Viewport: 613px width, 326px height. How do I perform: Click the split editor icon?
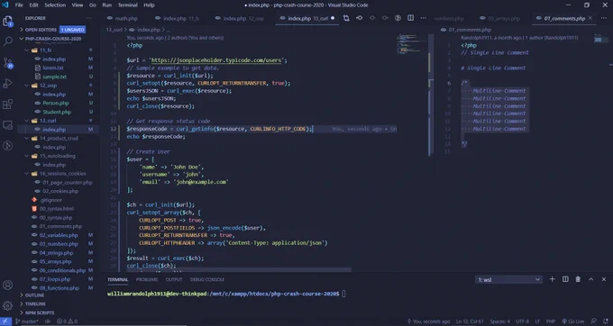point(410,18)
